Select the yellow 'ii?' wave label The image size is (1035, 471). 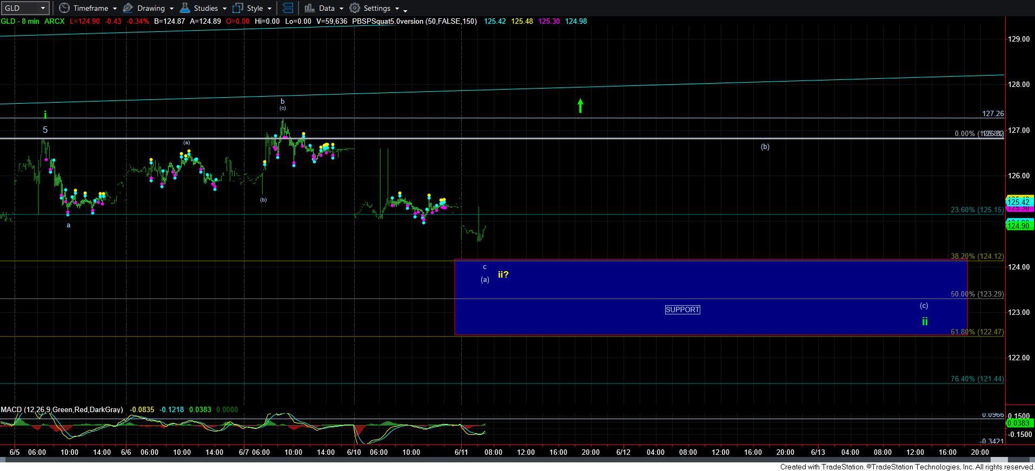503,274
